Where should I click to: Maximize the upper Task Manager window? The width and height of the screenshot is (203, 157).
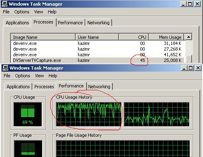pyautogui.click(x=190, y=4)
